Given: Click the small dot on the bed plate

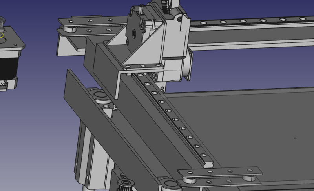Looking at the screenshot, I should pyautogui.click(x=295, y=138).
